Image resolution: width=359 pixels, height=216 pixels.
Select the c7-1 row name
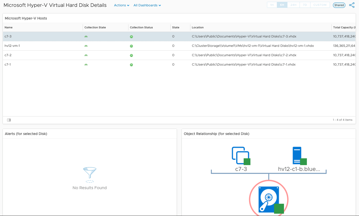tap(8, 65)
